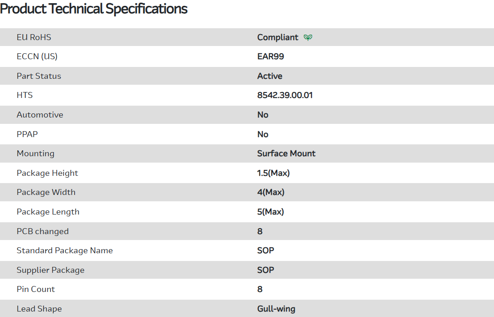The width and height of the screenshot is (494, 317).
Task: Click the Gull-wing lead shape value
Action: 276,309
